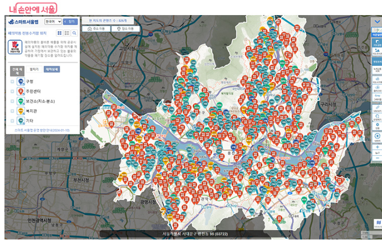Click the mountain image tool icon
382x240 pixels.
click(377, 51)
